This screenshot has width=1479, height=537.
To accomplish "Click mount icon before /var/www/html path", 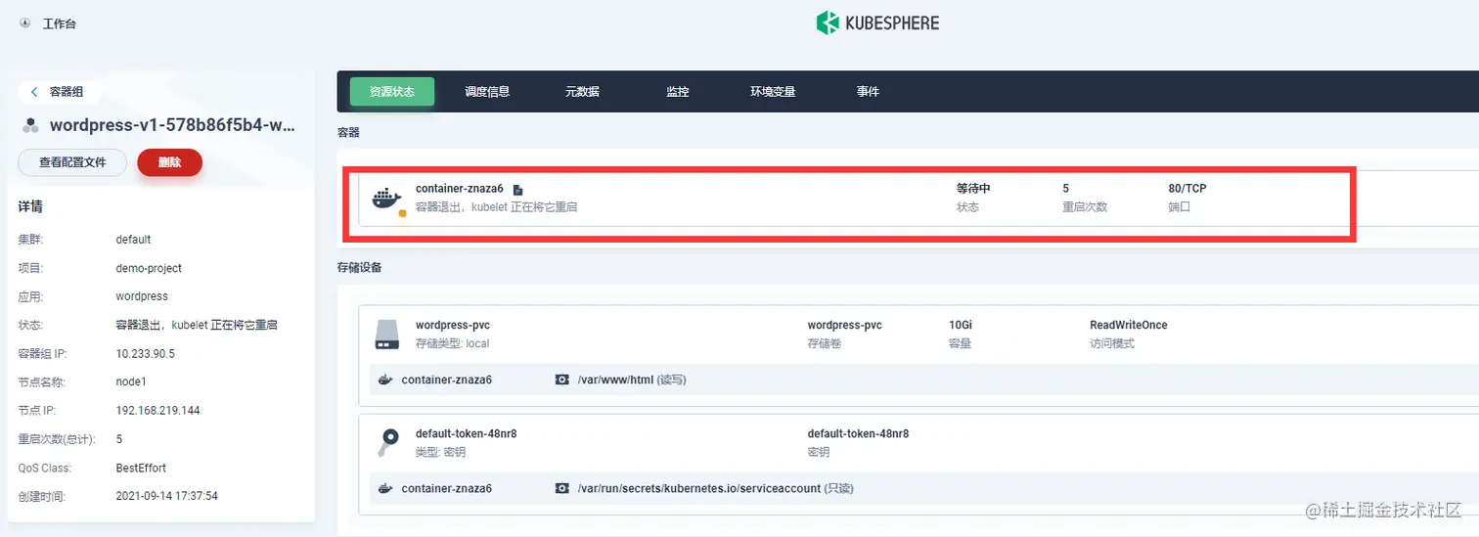I will pos(561,380).
